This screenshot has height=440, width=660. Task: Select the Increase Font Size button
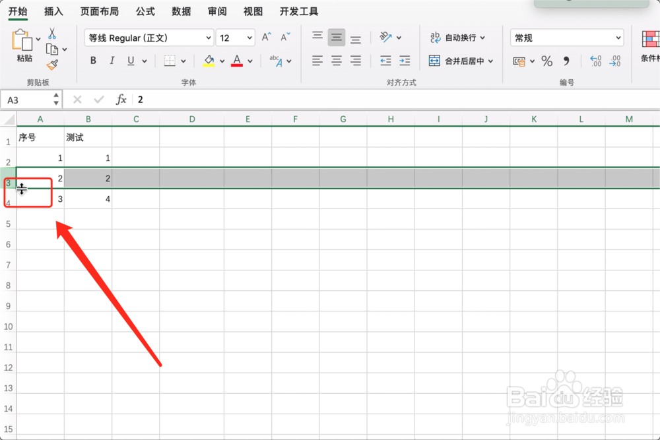[265, 37]
